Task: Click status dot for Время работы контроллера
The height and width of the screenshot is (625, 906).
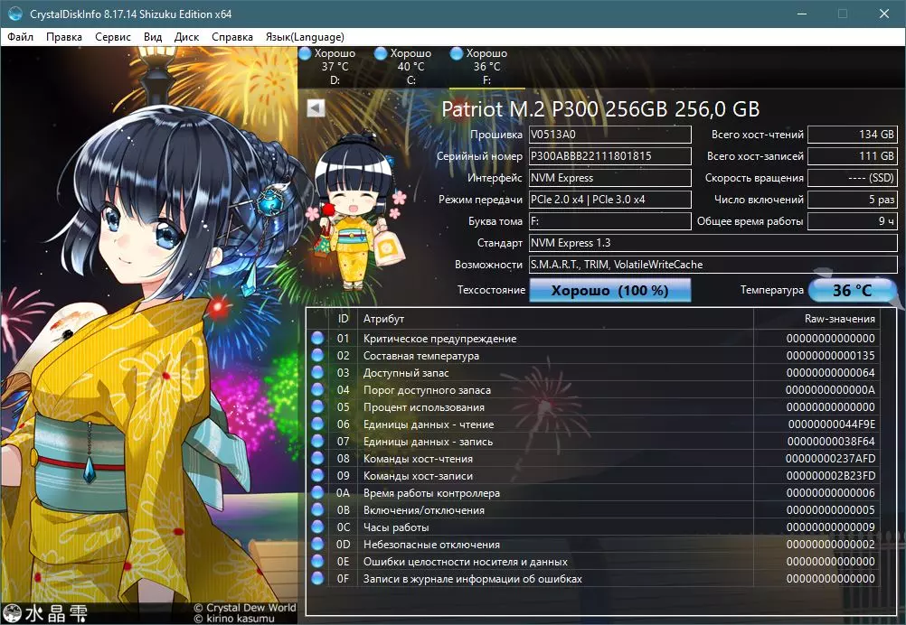Action: click(317, 493)
